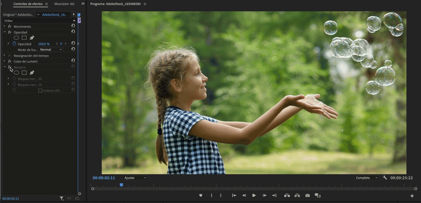Reset the Opacidad percentage parameter

pos(73,43)
